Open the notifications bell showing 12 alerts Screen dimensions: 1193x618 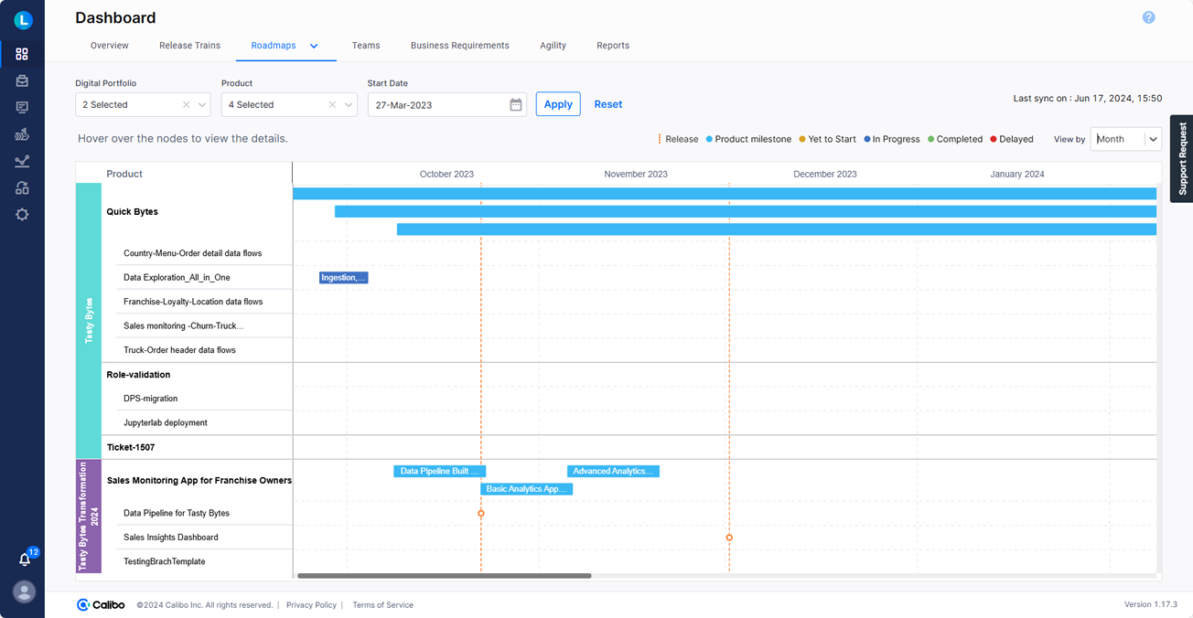pyautogui.click(x=23, y=558)
